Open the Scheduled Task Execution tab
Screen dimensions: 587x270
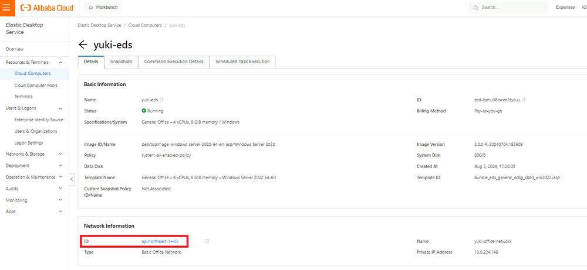[242, 61]
